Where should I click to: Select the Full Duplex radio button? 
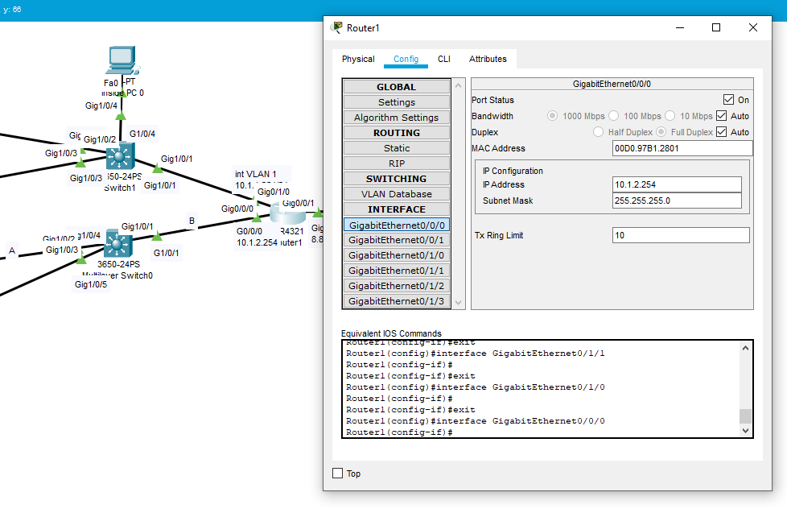tap(661, 131)
